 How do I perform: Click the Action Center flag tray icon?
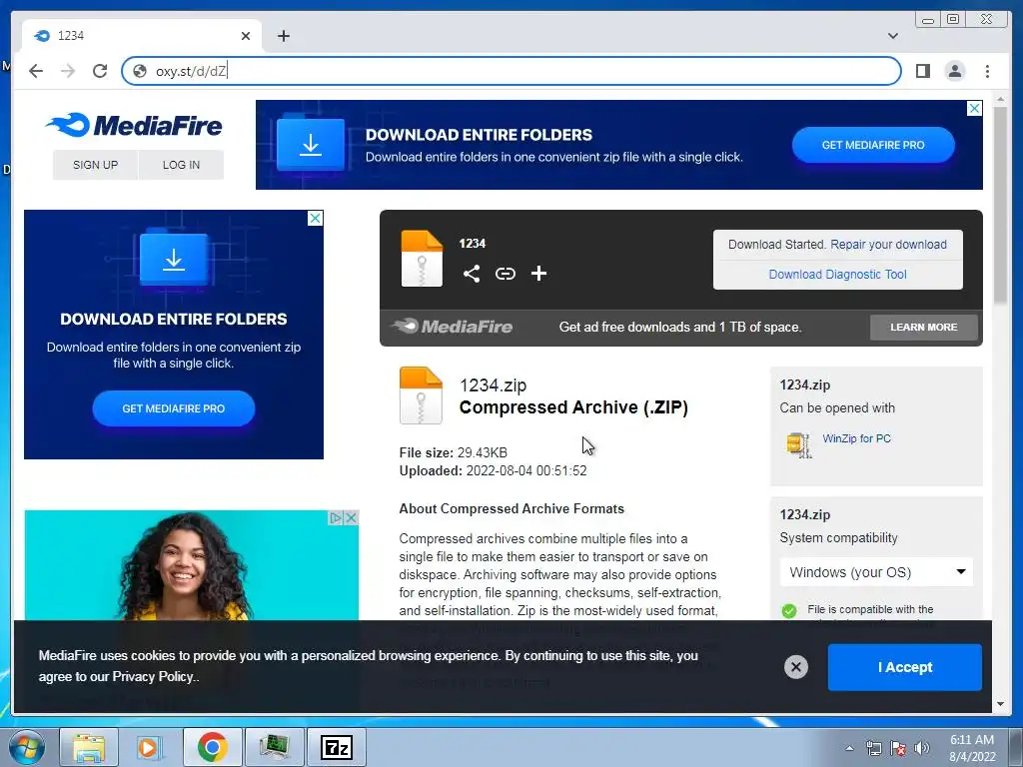click(x=898, y=748)
